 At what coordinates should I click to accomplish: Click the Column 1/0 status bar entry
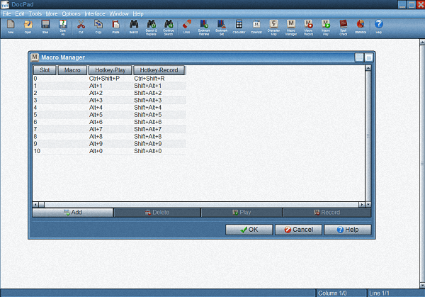[332, 293]
